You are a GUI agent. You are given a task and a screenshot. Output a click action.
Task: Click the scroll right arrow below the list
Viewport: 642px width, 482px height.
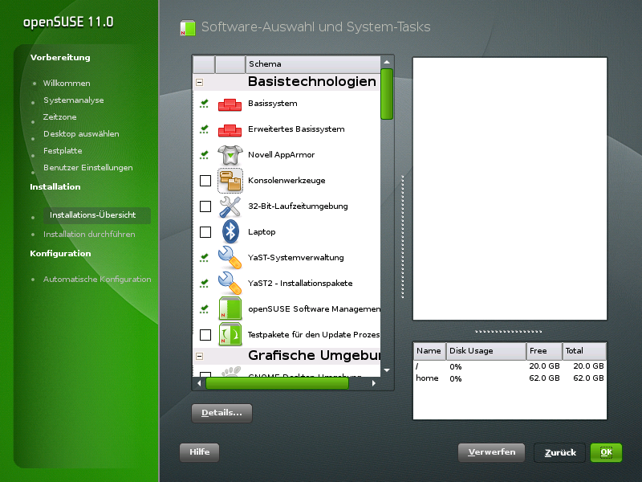(373, 384)
